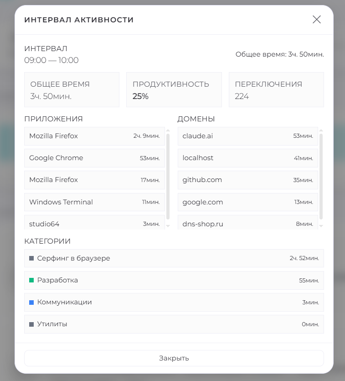Click the Windows Terminal app row
Screen dimensions: 345x381
94,202
